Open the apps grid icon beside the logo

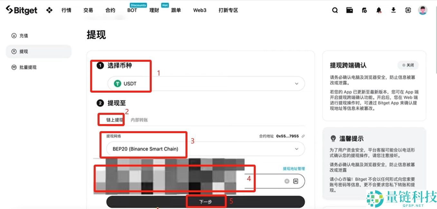click(x=49, y=10)
